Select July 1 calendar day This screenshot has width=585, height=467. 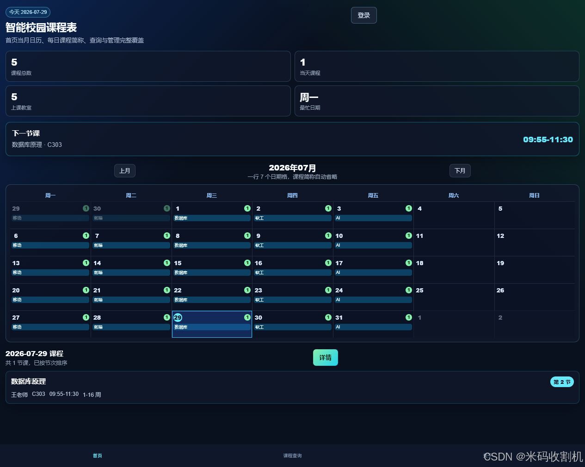tap(212, 215)
